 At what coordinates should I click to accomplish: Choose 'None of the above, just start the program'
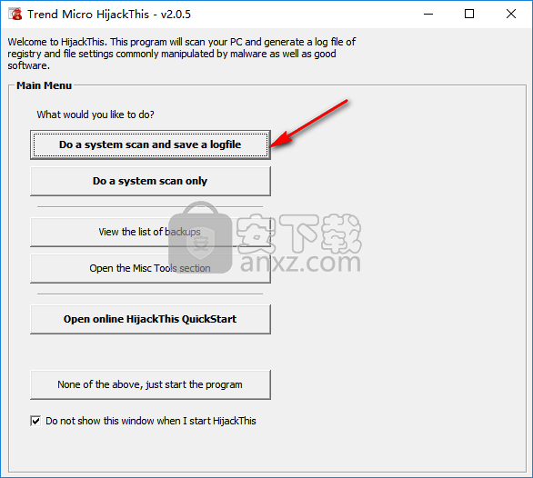tap(150, 384)
